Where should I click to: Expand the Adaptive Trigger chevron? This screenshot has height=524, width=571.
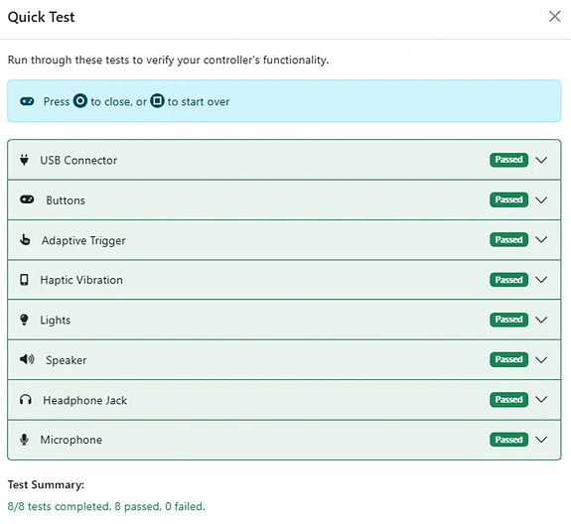(x=541, y=239)
